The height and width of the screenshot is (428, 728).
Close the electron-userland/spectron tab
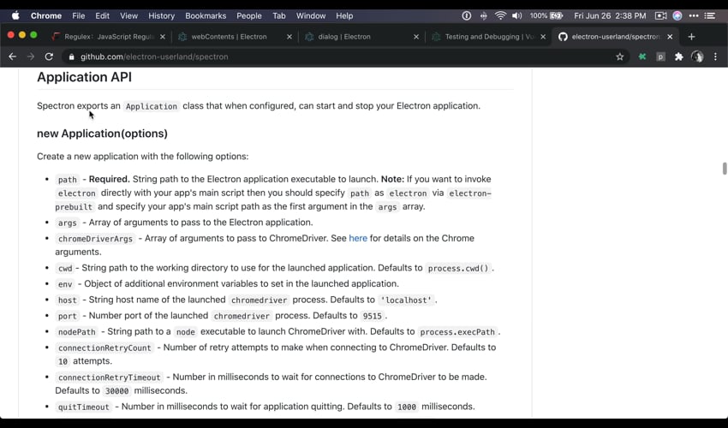coord(670,37)
